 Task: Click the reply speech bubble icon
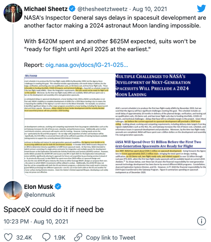point(46,237)
